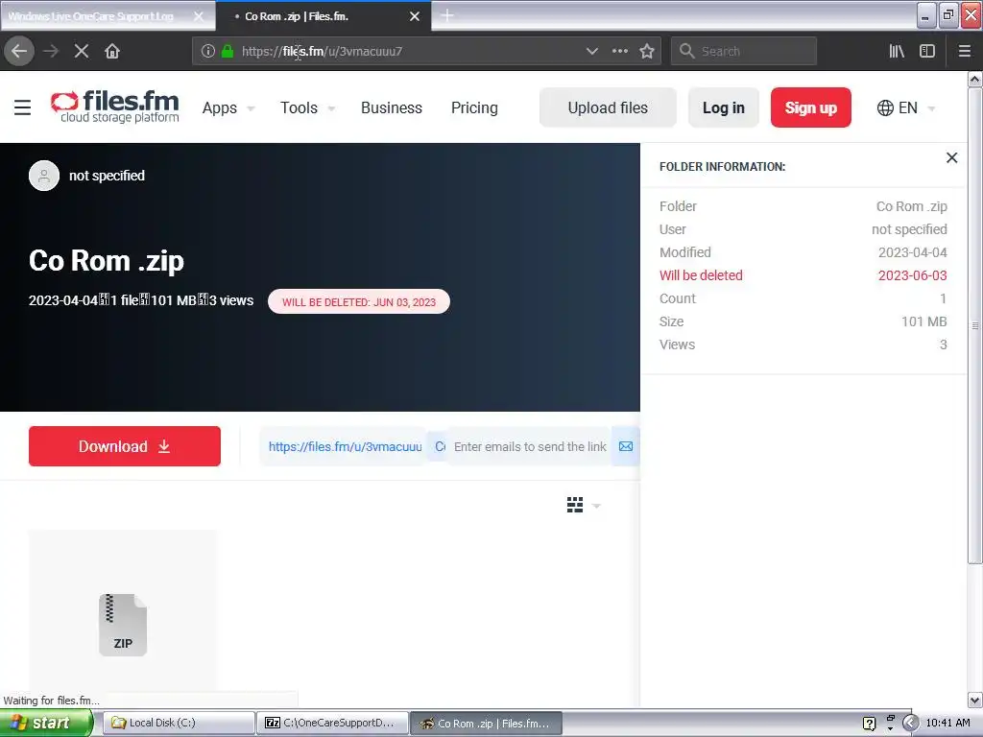Click the share link https://files.fm/u/3vmacuuu
The image size is (983, 737).
(345, 446)
